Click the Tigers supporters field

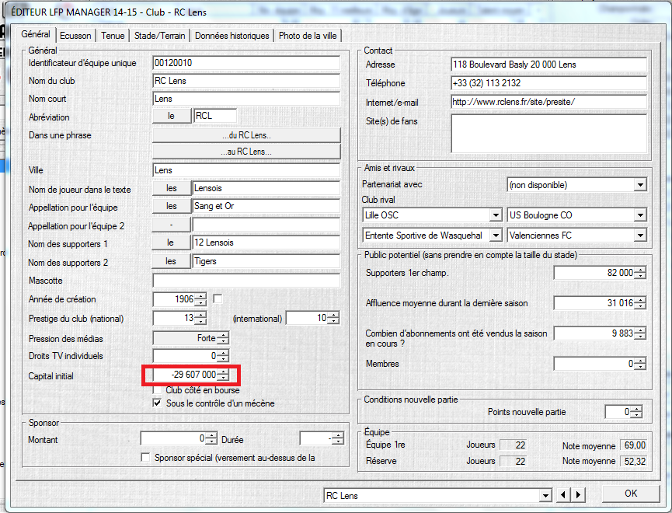tap(266, 261)
